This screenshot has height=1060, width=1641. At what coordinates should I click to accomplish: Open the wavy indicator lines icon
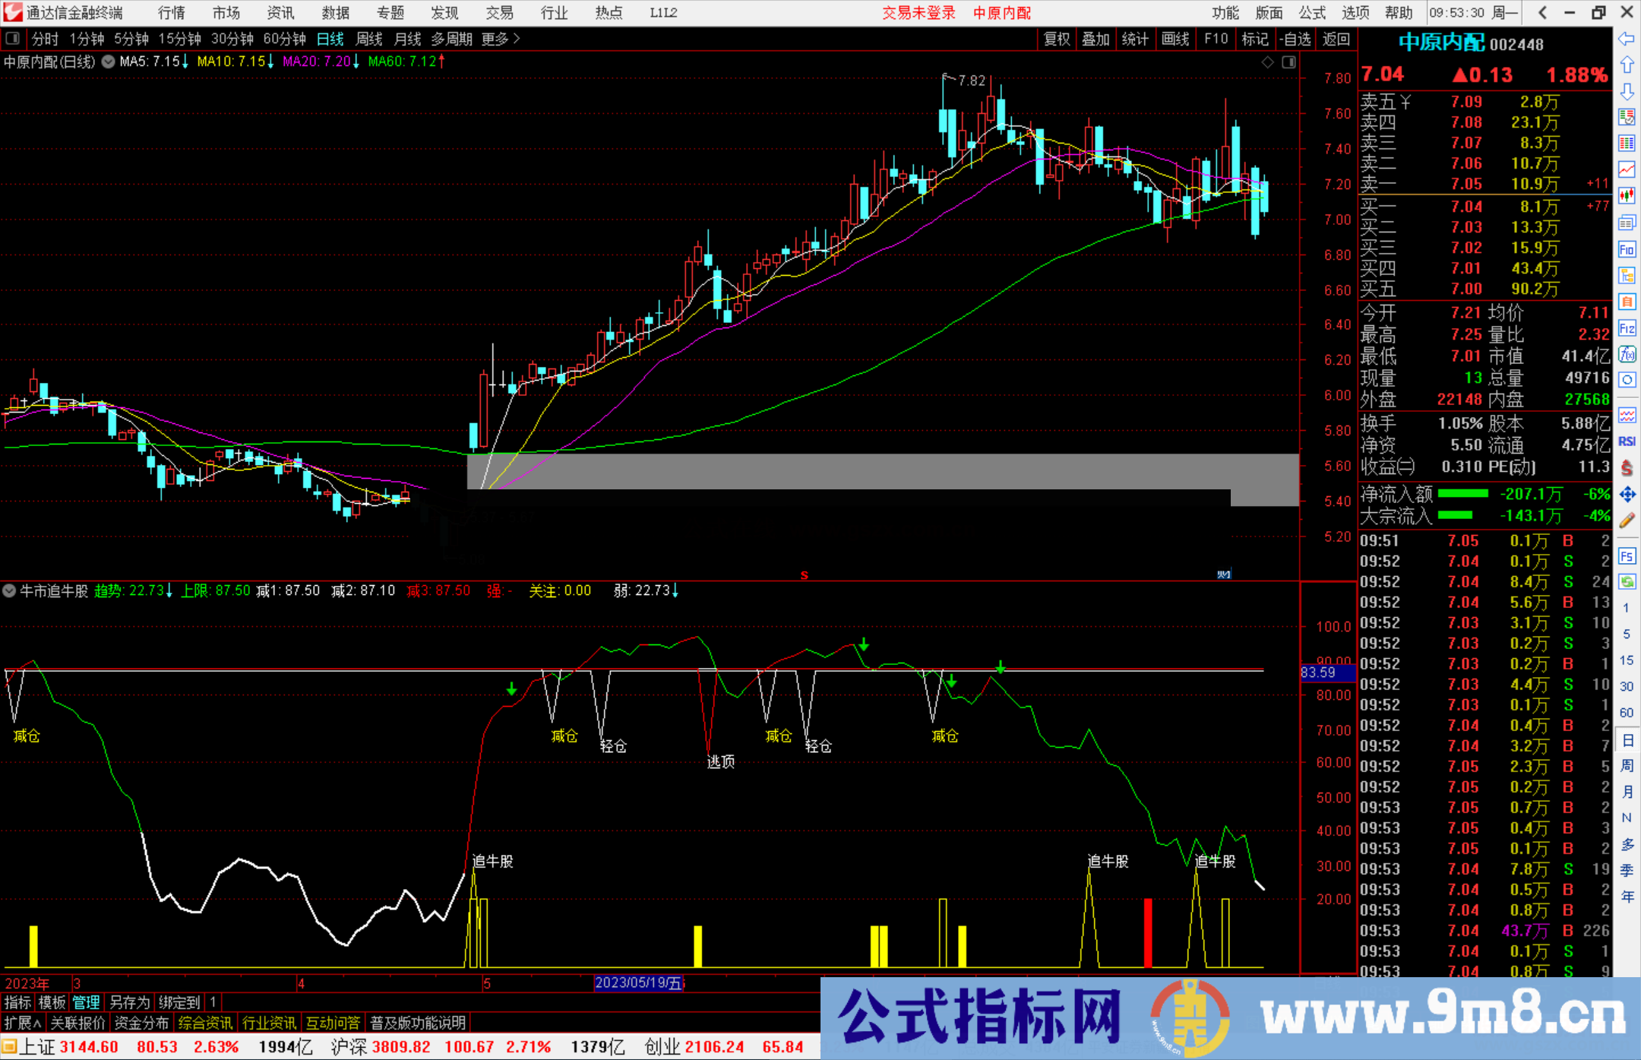pyautogui.click(x=1627, y=415)
